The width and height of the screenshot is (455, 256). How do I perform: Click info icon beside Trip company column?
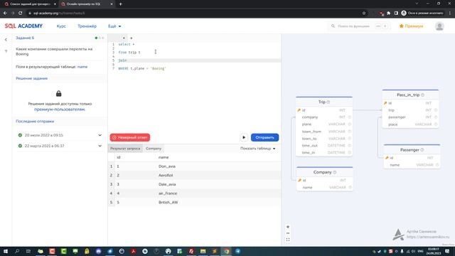tap(349, 117)
